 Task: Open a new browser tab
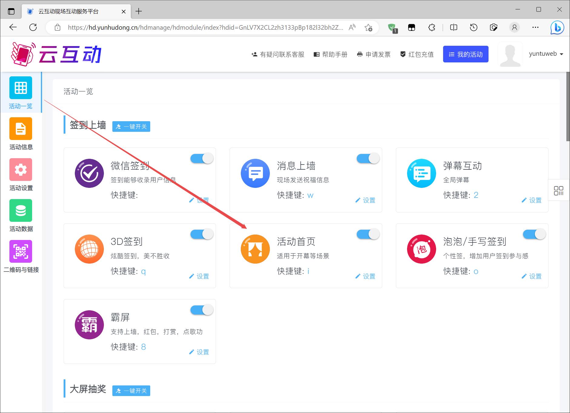pyautogui.click(x=139, y=12)
